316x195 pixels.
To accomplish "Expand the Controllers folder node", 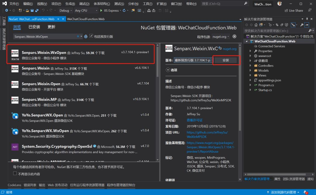I will click(250, 66).
